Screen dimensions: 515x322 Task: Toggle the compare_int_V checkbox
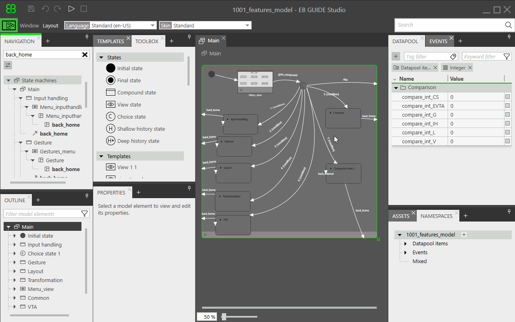tap(508, 141)
